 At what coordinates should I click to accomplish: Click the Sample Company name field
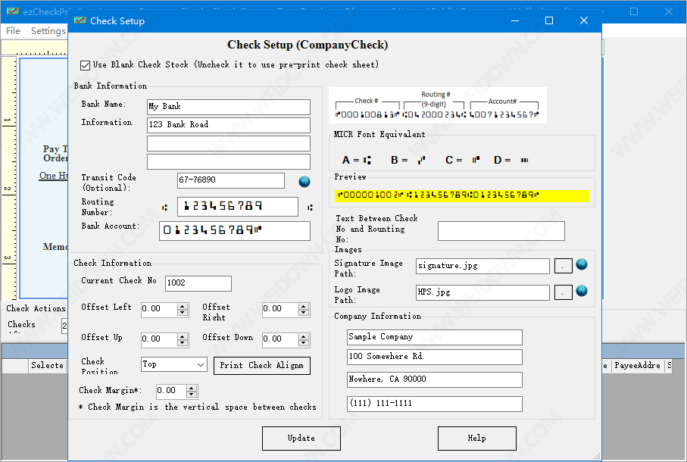click(435, 337)
